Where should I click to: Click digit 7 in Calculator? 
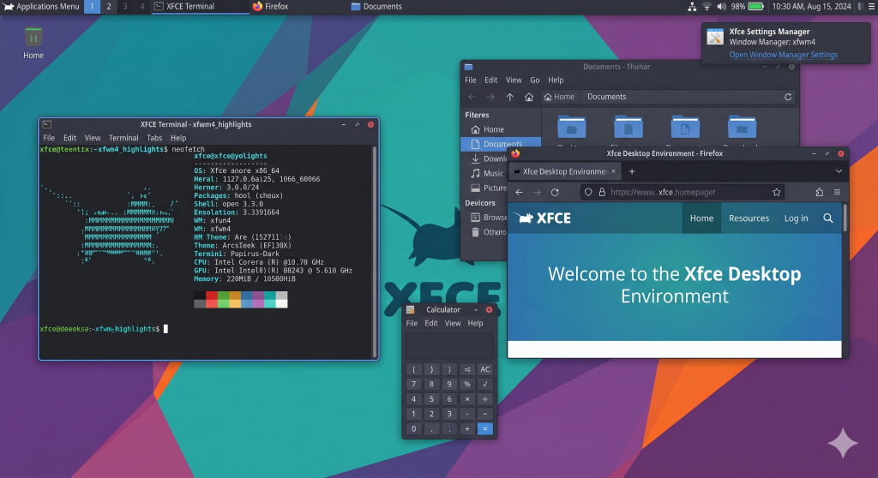413,384
